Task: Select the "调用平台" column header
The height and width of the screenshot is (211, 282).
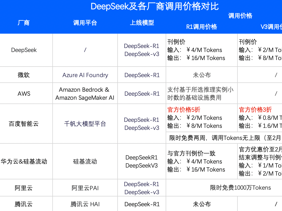Action: click(85, 23)
